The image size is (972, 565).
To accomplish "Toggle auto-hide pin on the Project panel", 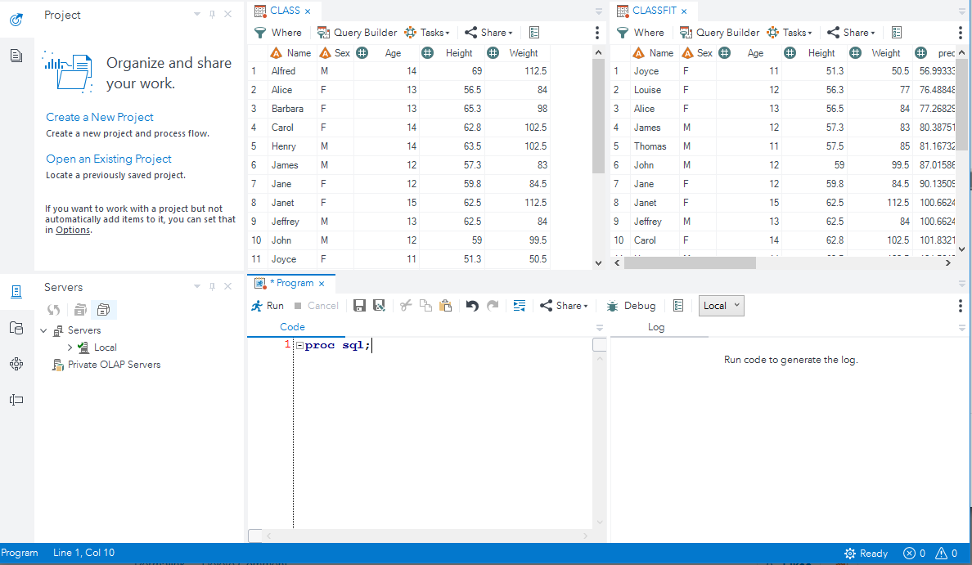I will point(212,14).
